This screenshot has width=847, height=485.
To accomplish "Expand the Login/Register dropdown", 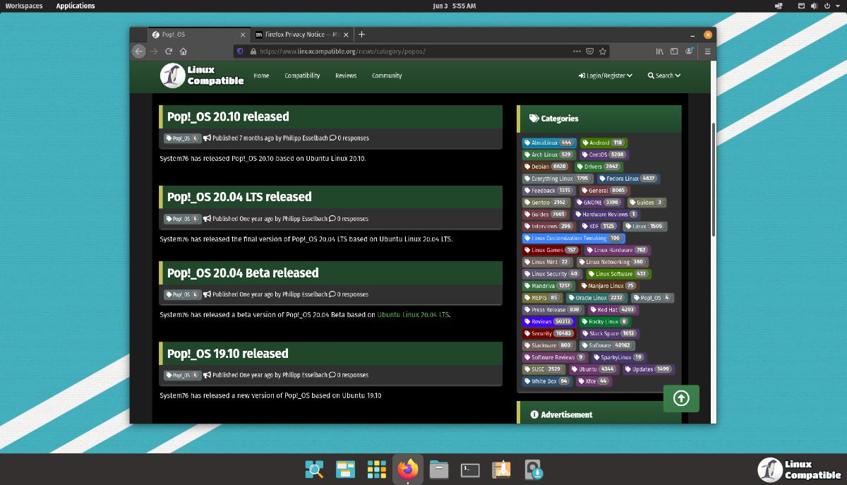I will pyautogui.click(x=606, y=76).
